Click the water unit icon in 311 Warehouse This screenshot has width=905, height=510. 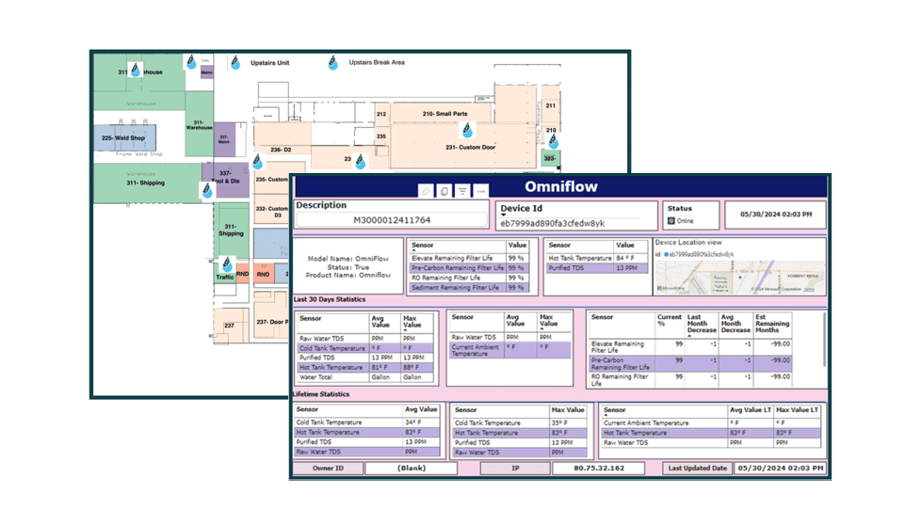pos(136,71)
